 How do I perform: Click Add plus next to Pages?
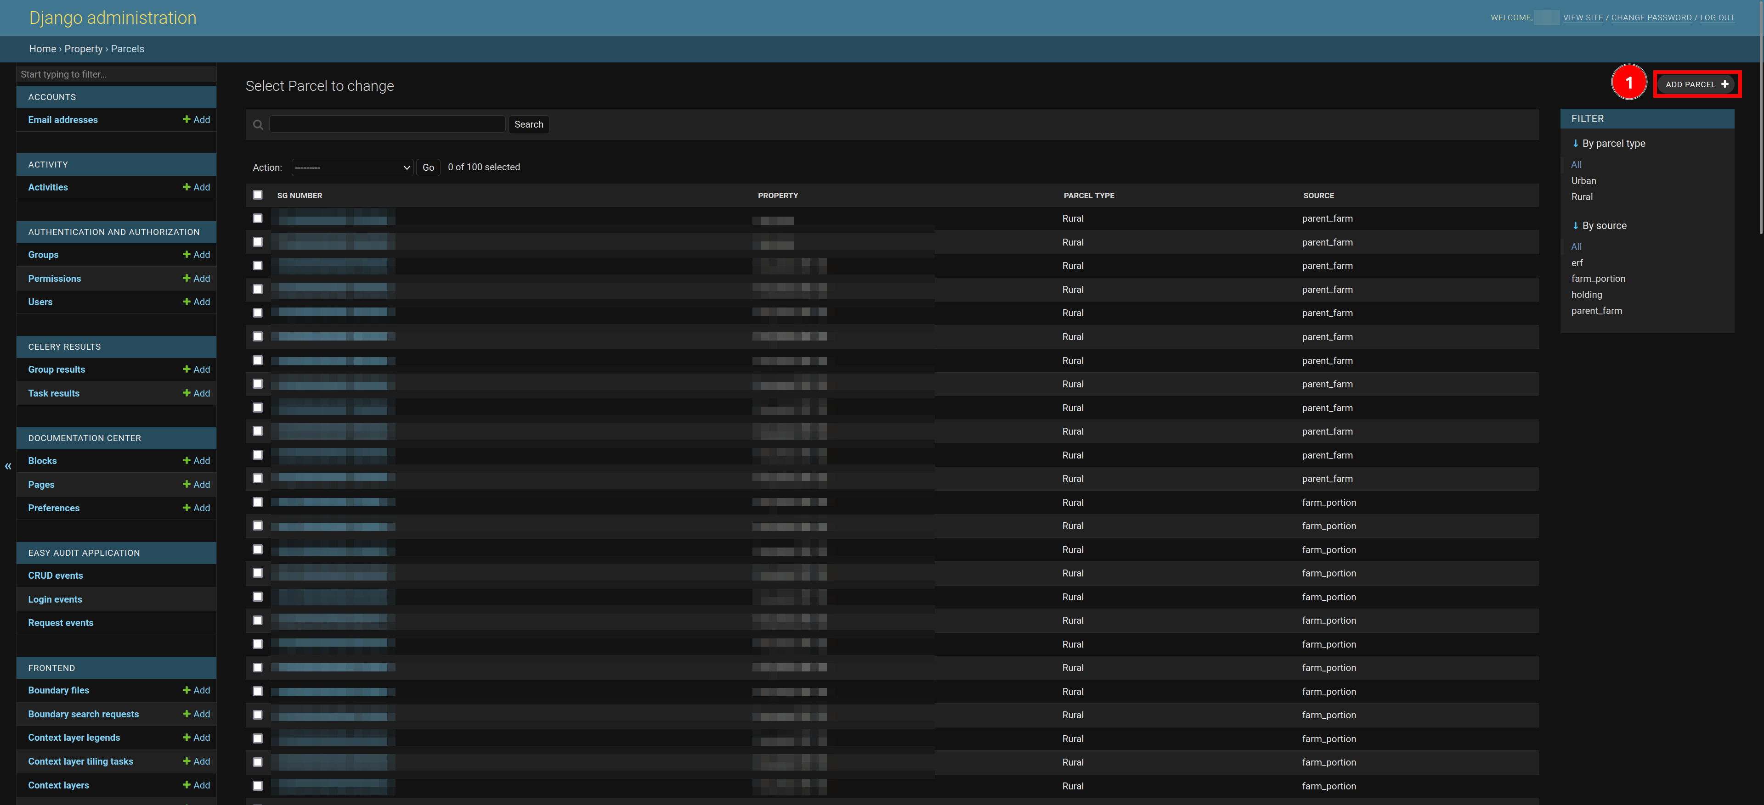[196, 485]
